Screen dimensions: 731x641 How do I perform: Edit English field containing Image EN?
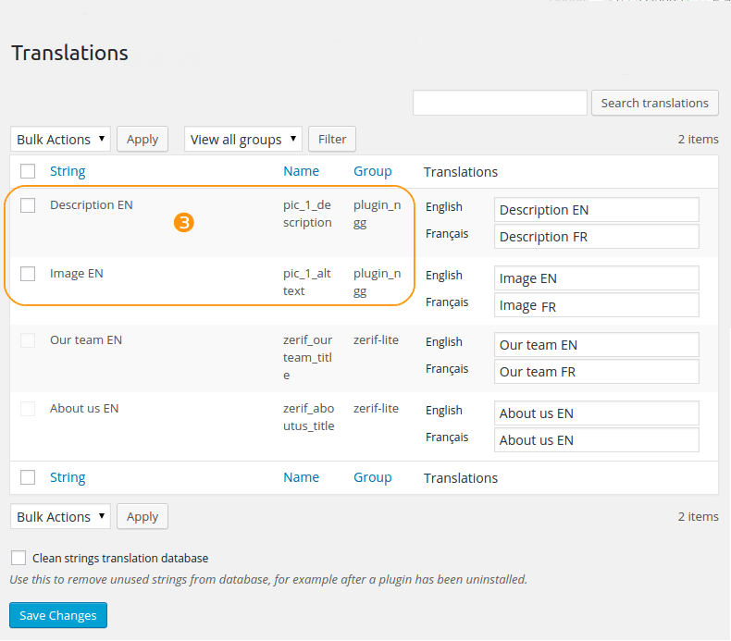click(597, 278)
